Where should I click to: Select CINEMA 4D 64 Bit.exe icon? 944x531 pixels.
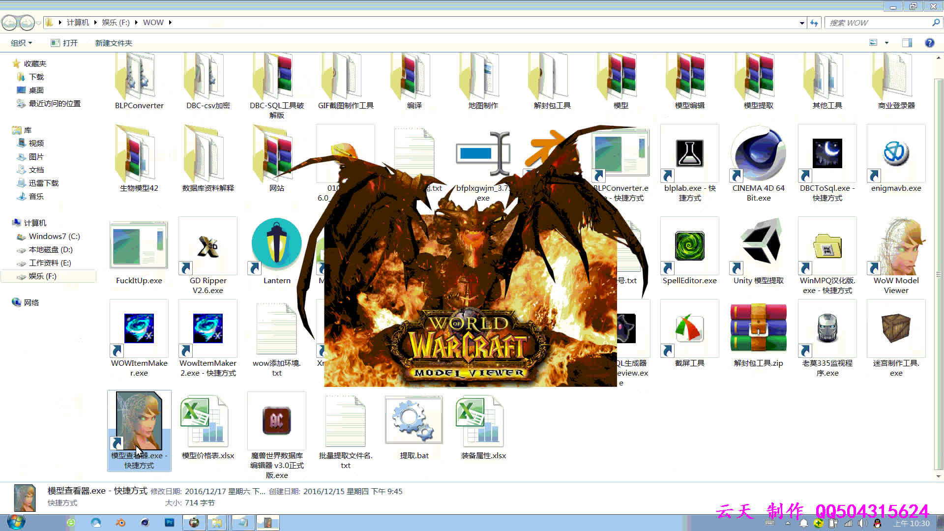pyautogui.click(x=759, y=153)
